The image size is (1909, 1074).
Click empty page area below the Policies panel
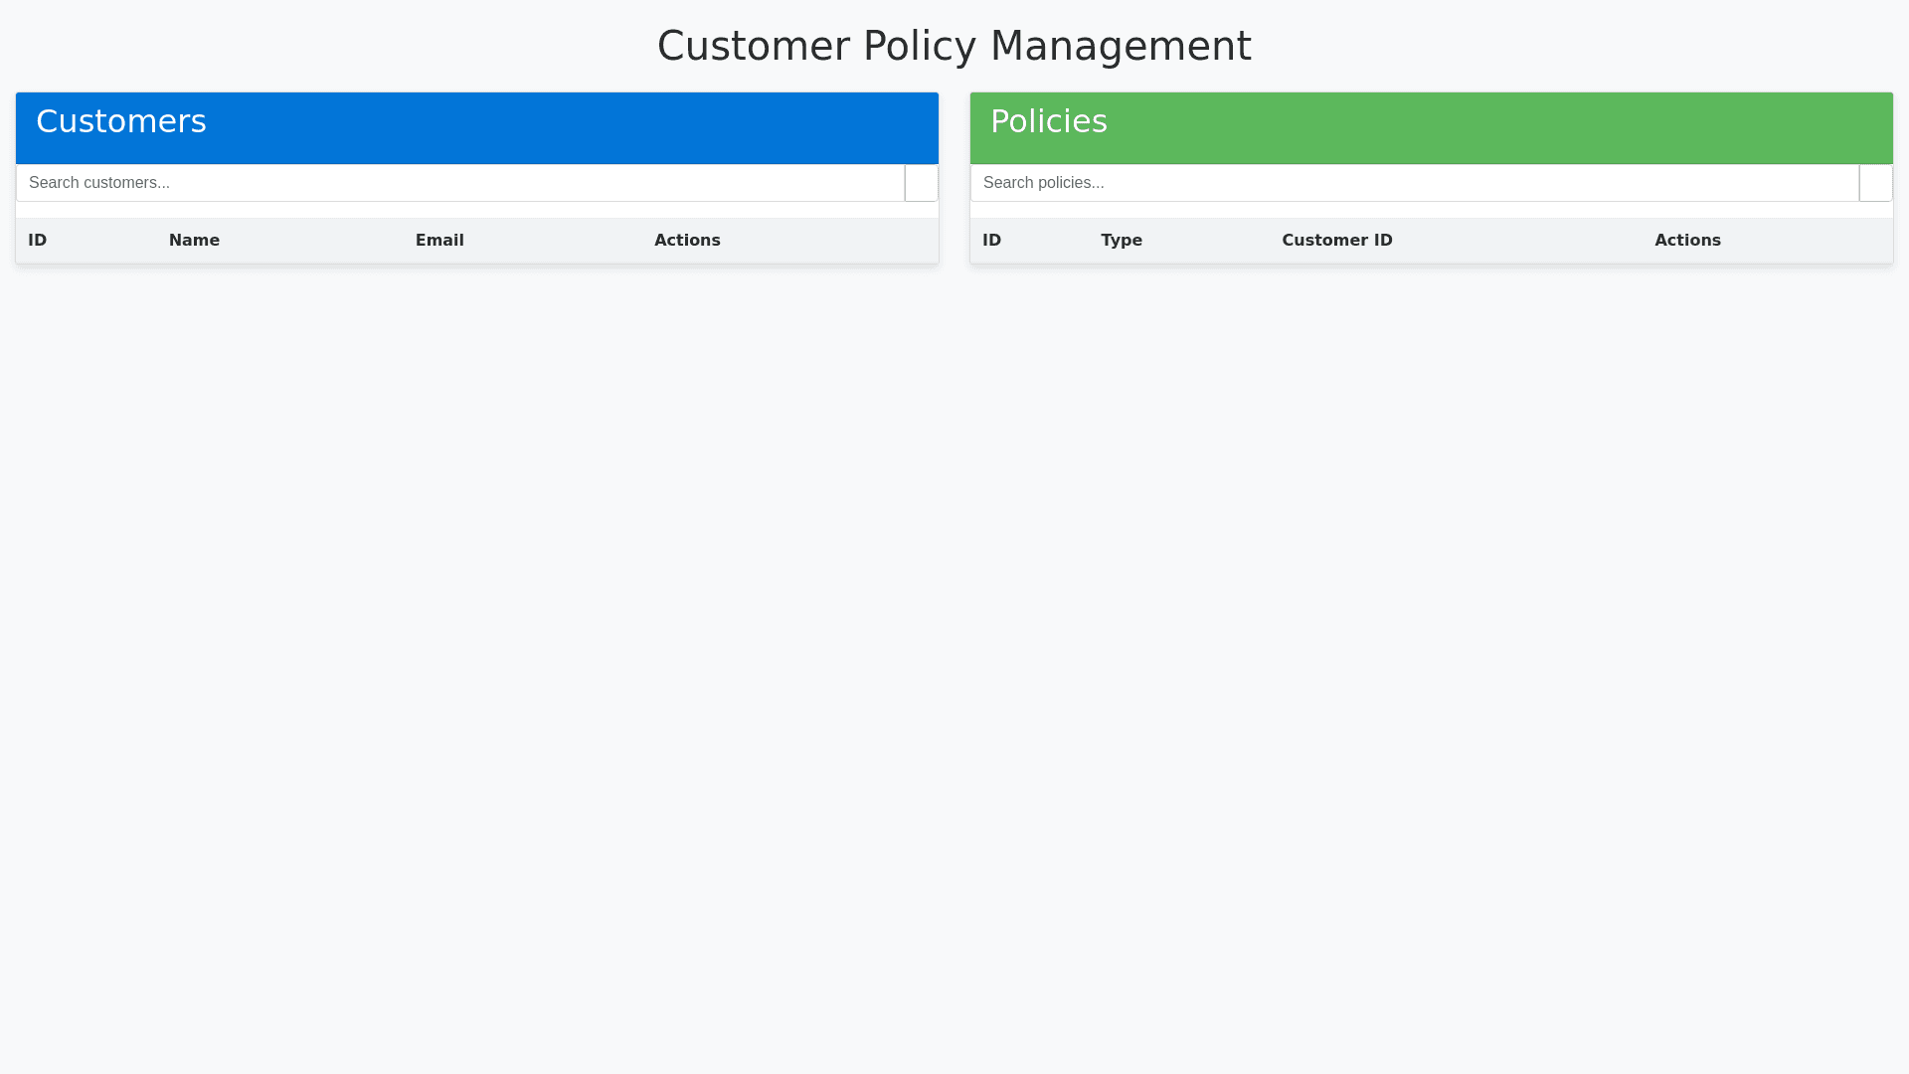[x=1432, y=597]
